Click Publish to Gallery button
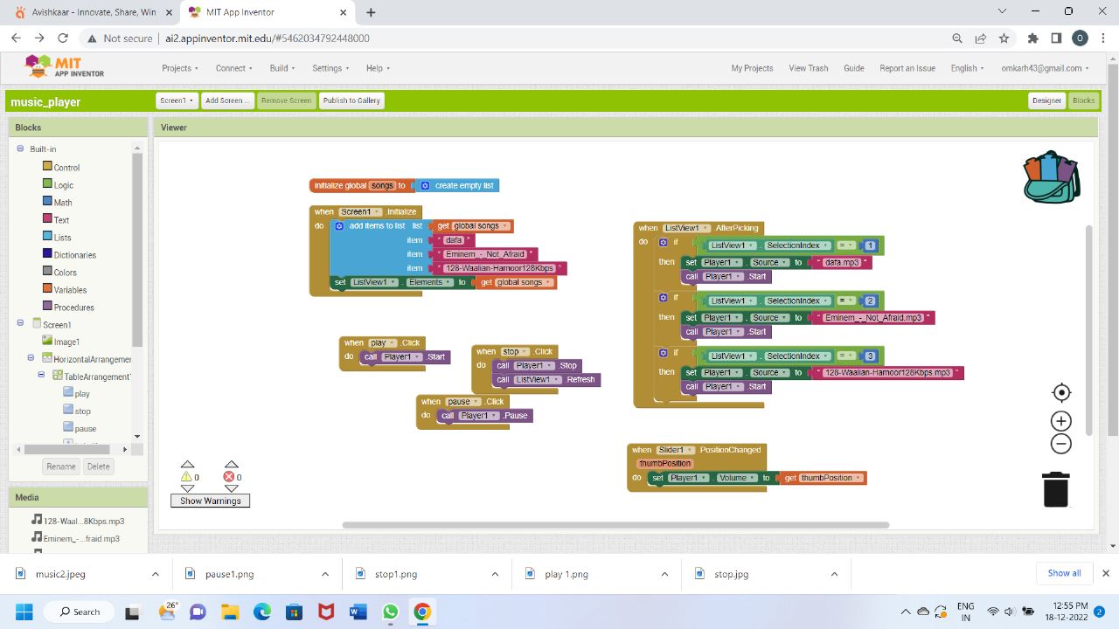 [x=351, y=100]
